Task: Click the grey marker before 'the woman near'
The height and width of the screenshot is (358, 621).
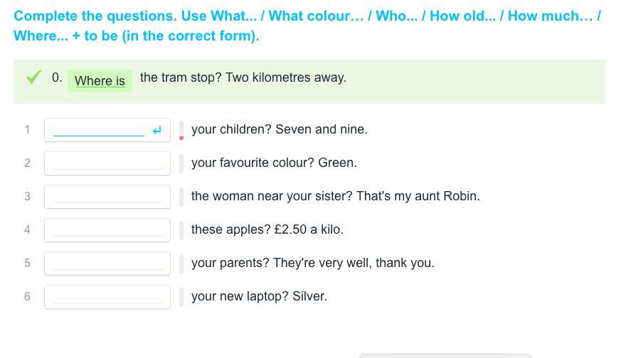Action: click(181, 197)
